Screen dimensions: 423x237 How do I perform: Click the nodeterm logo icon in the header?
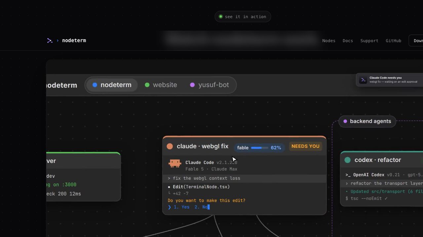50,40
